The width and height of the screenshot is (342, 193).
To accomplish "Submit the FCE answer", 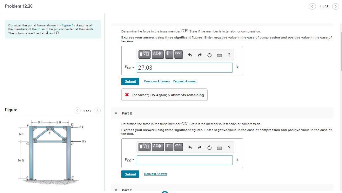I will 130,81.
